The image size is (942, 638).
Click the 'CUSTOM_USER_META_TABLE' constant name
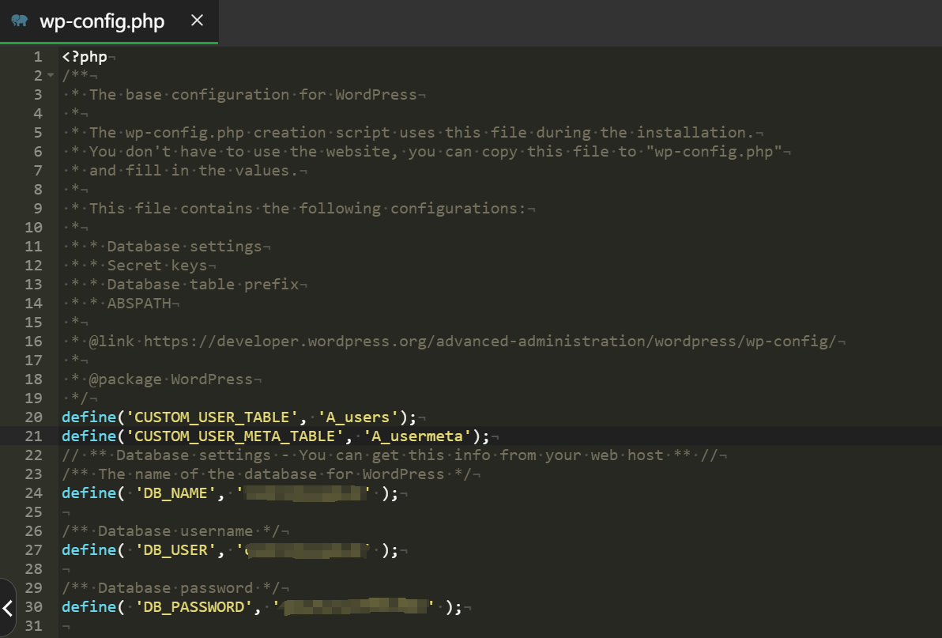[237, 436]
